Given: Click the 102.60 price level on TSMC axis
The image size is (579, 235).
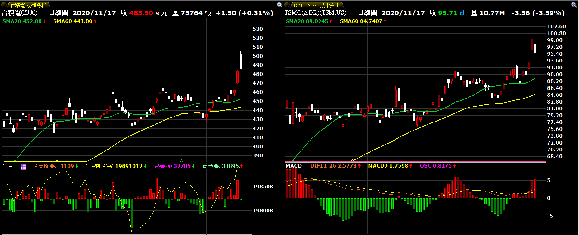Looking at the screenshot, I should coord(556,27).
